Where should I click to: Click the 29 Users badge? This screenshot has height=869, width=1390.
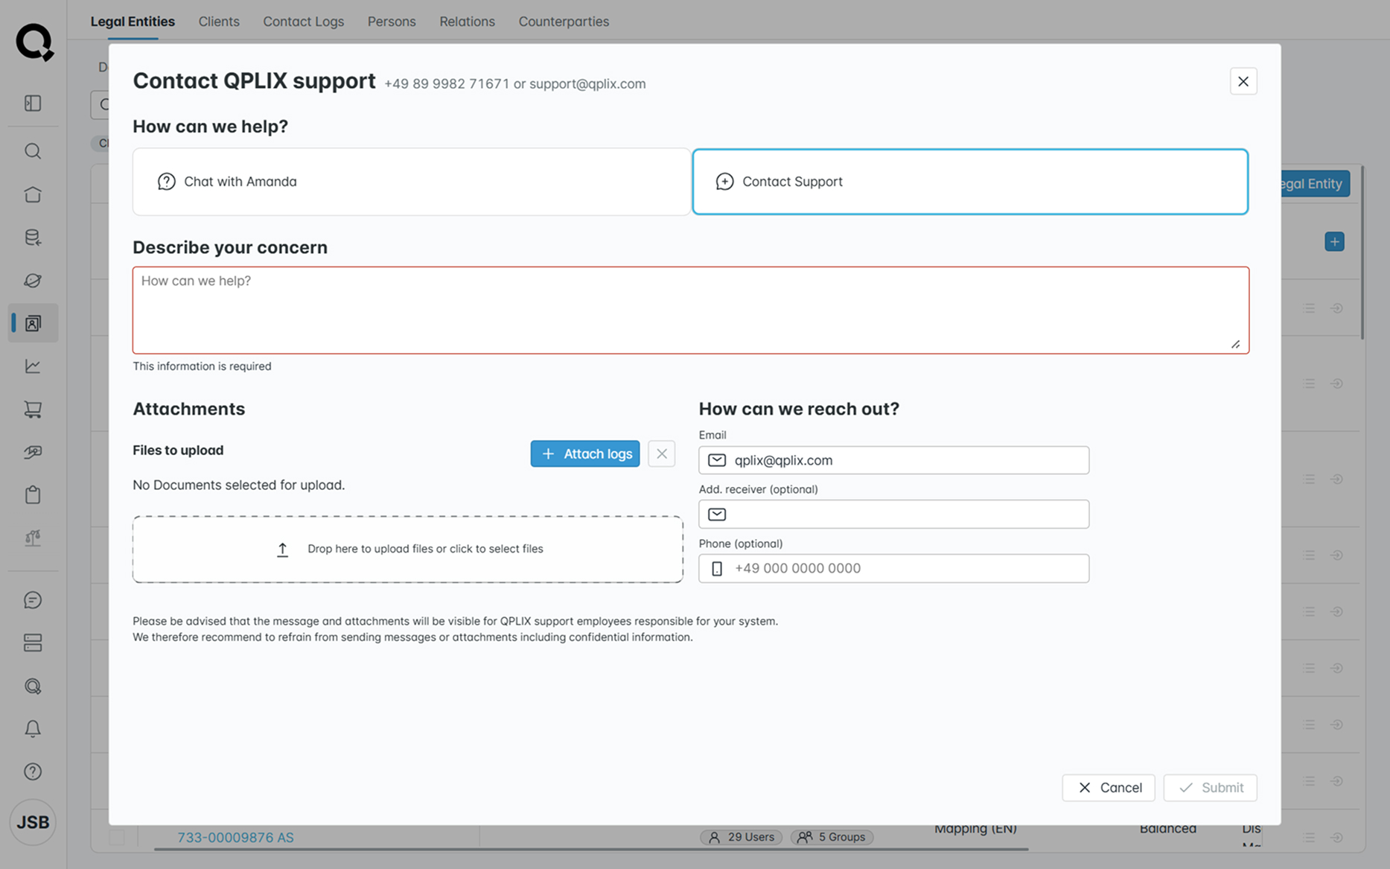pyautogui.click(x=741, y=837)
